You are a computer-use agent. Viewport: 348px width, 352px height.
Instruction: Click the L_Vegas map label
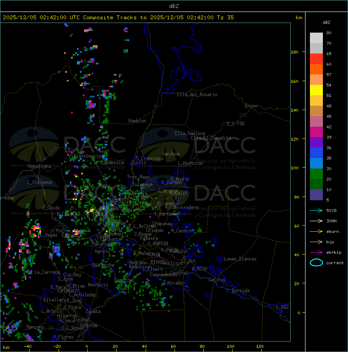click(49, 235)
